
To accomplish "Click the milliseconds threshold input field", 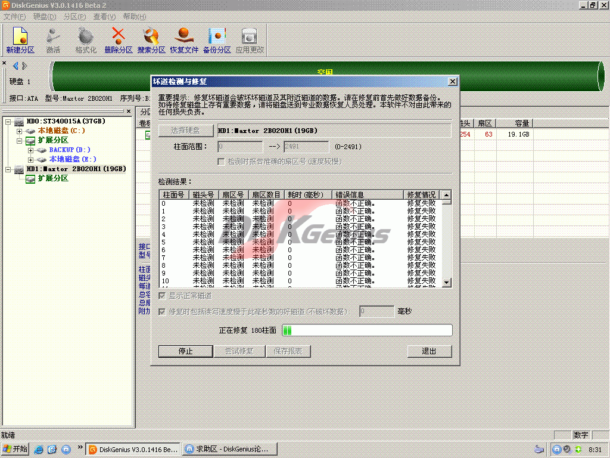I will click(376, 311).
